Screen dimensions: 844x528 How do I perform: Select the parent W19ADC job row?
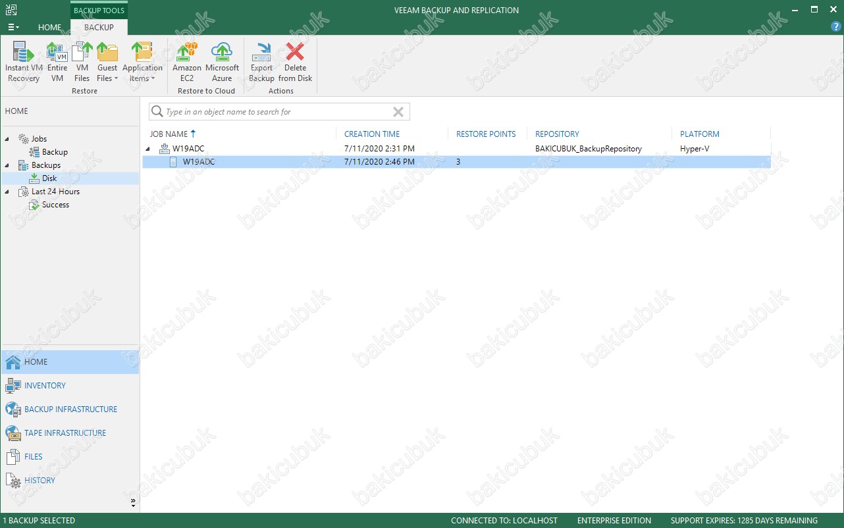[456, 149]
